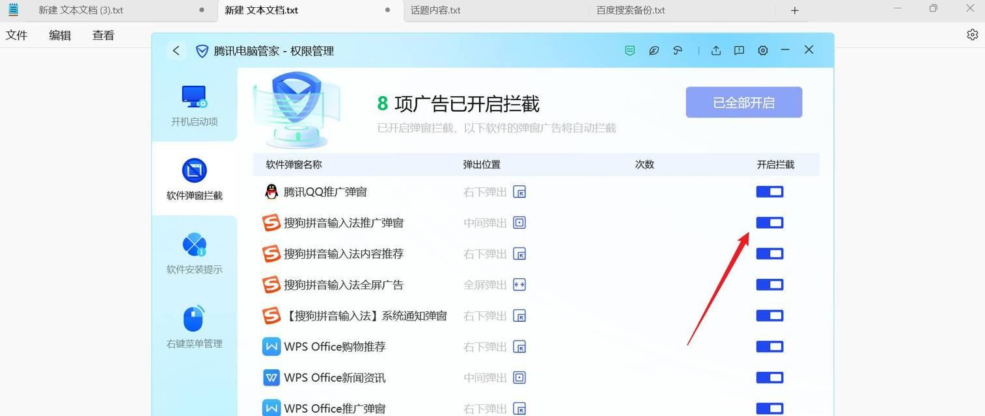Open the 查看 menu in Notepad

[104, 35]
